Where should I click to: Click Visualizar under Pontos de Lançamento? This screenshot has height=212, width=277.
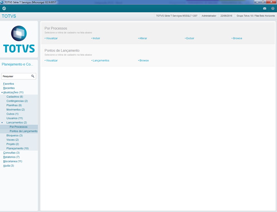(x=52, y=61)
